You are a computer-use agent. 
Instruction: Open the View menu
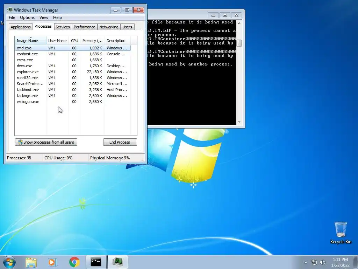(44, 18)
